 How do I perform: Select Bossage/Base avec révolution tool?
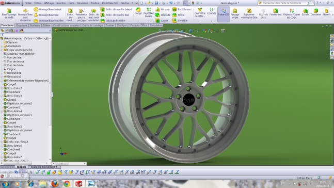pos(25,15)
